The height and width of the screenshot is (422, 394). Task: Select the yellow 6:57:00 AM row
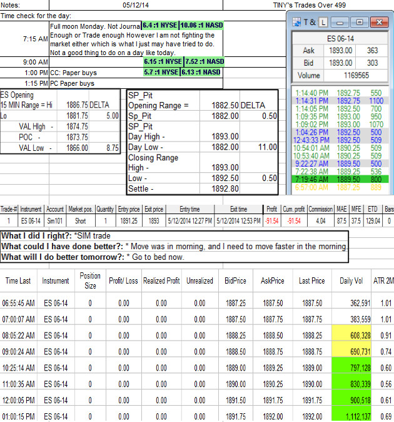pyautogui.click(x=340, y=187)
